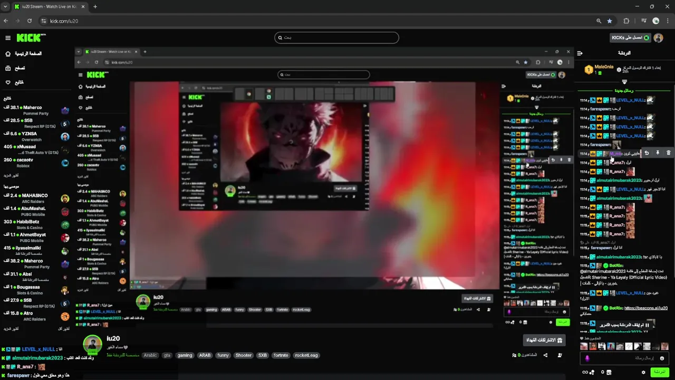Open the emoji picker in chat input
Image resolution: width=675 pixels, height=380 pixels.
(x=662, y=358)
